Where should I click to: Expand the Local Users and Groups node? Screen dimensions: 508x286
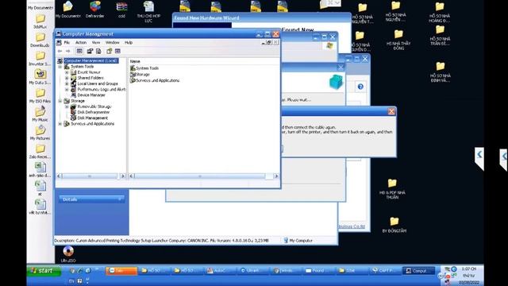[x=67, y=83]
